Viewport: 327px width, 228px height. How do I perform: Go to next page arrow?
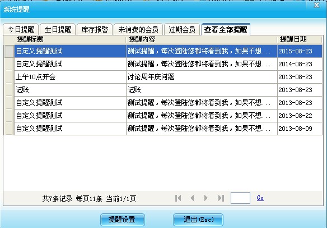[x=206, y=198]
